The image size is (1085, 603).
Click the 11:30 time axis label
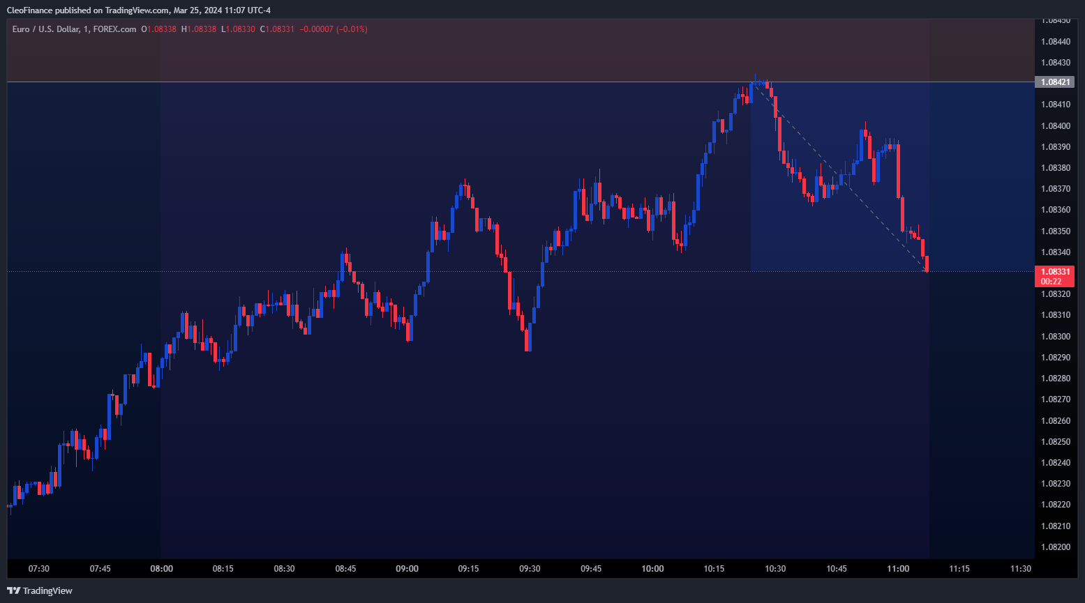(x=1022, y=569)
